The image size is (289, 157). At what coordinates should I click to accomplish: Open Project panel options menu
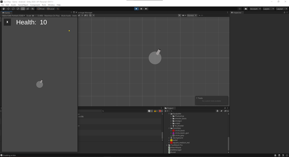pos(227,108)
